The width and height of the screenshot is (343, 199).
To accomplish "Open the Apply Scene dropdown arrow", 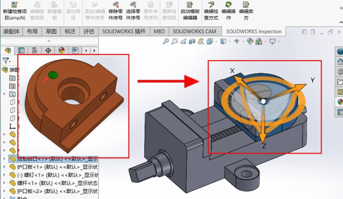I will point(265,41).
